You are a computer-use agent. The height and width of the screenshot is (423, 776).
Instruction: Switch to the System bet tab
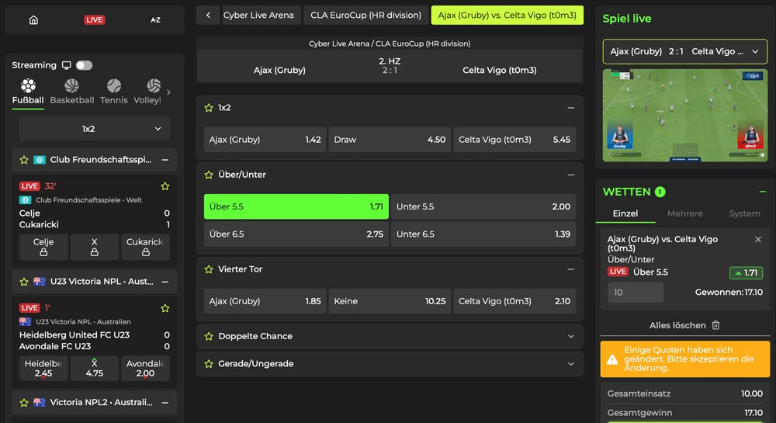pos(744,213)
